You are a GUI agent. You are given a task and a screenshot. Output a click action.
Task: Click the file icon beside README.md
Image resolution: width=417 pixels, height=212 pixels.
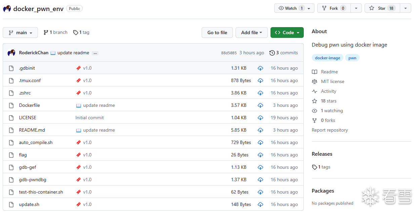[11, 130]
